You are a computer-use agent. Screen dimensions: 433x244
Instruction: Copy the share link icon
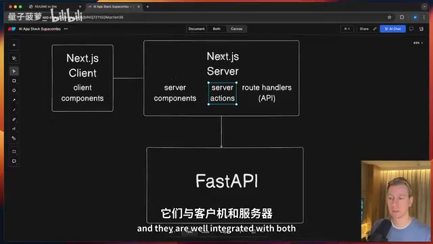[x=375, y=28]
